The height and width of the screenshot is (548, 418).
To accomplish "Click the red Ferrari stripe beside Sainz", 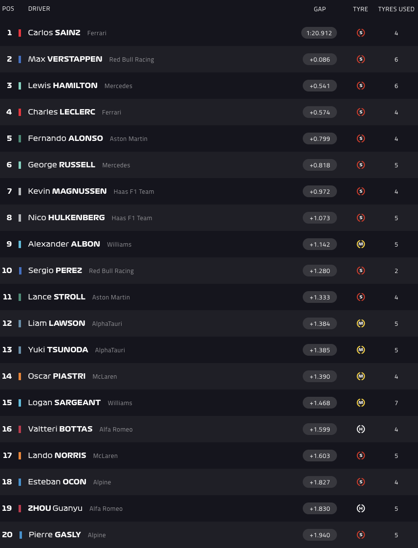I will pos(20,33).
